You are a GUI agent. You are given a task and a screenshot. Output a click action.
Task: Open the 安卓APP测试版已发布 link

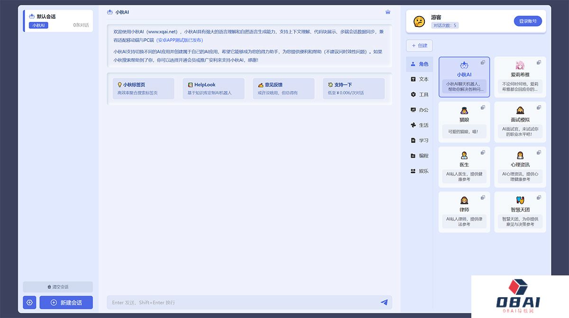tap(180, 40)
